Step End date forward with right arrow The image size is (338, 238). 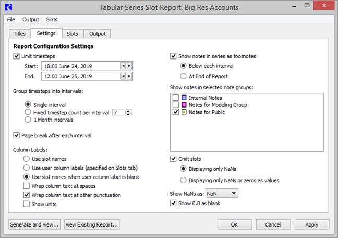(129, 76)
